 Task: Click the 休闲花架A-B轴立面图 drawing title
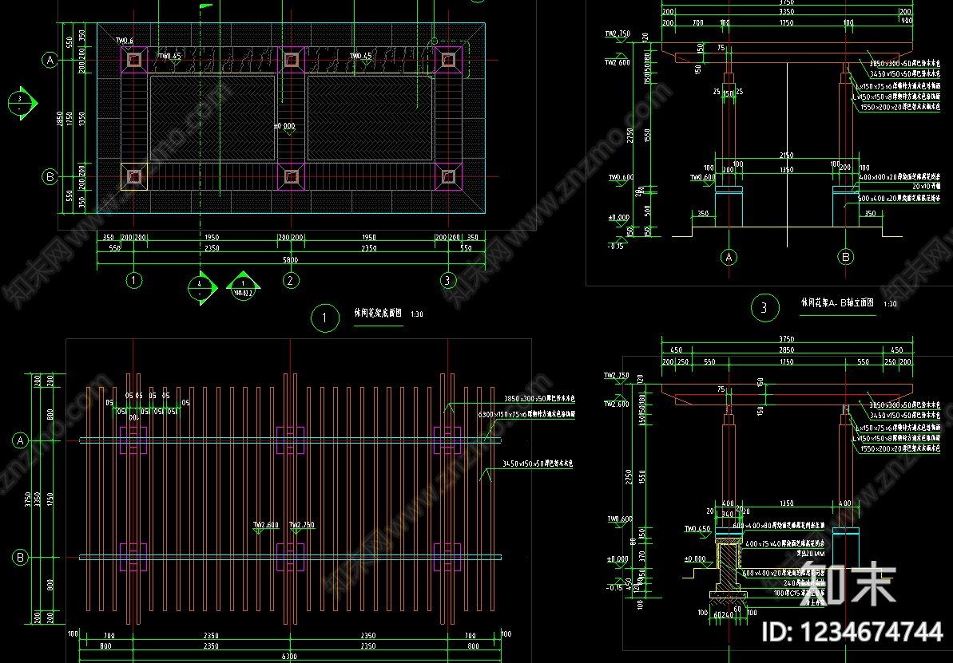point(837,303)
